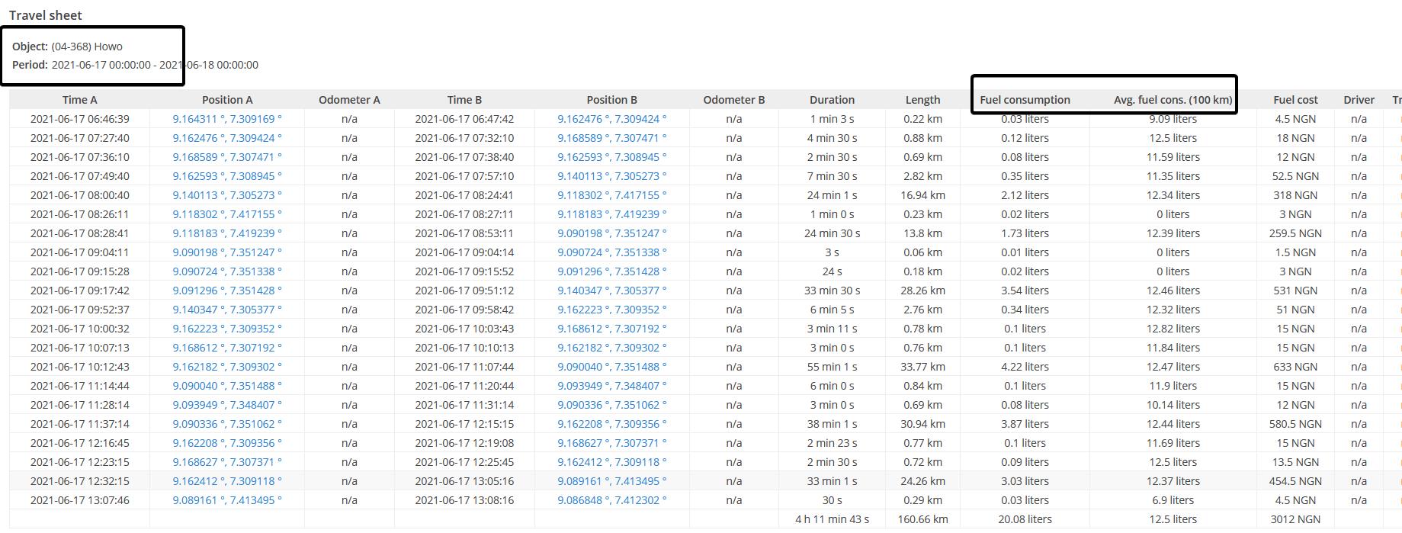Open Position B link of 11:07:44 arrival
This screenshot has height=533, width=1402.
click(611, 367)
